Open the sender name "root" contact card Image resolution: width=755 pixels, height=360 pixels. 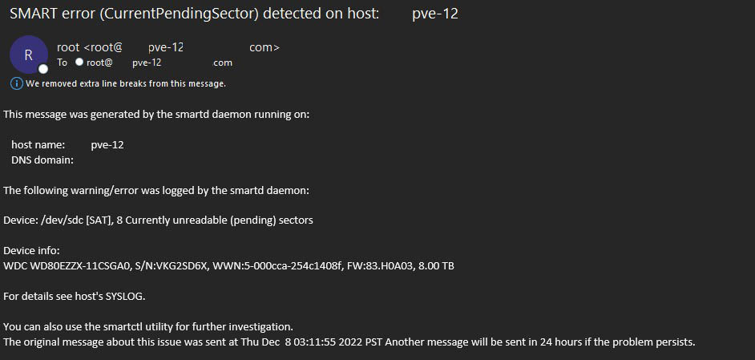[x=68, y=47]
